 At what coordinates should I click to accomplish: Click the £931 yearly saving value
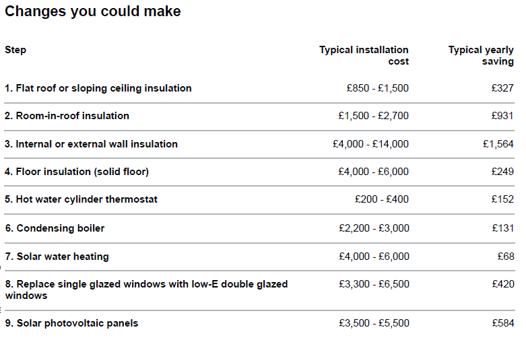[502, 116]
